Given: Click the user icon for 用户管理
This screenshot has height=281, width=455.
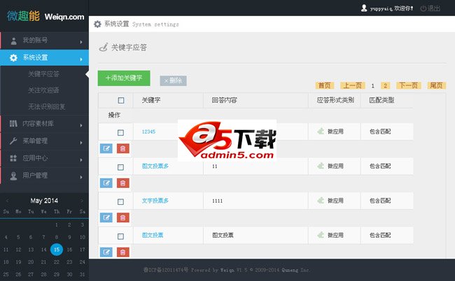Looking at the screenshot, I should pos(13,175).
